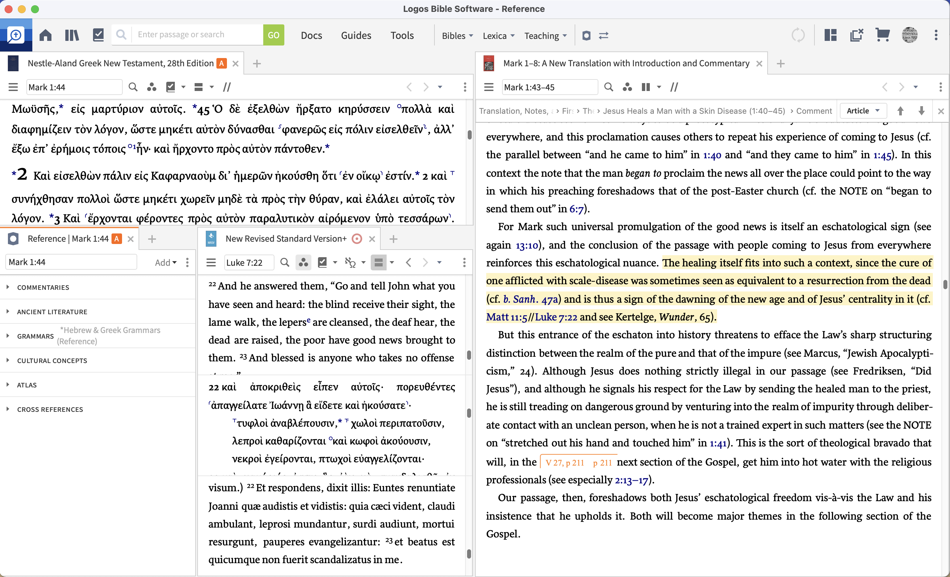Image resolution: width=950 pixels, height=577 pixels.
Task: Toggle the NA28 link set A badge
Action: (x=222, y=63)
